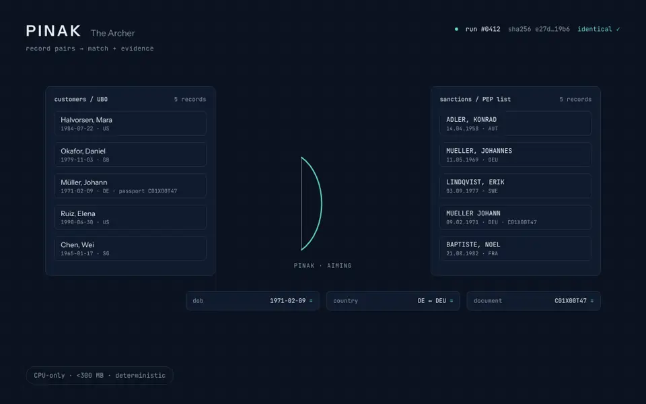
Task: Select the Ruiz, Elena customer record
Action: click(130, 217)
